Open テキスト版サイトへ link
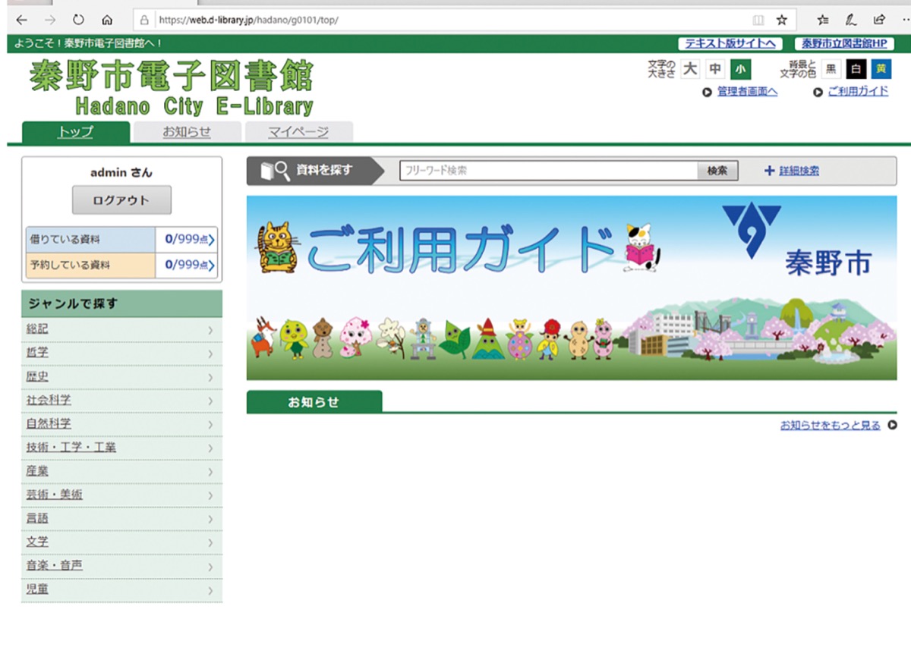911x660 pixels. point(730,44)
